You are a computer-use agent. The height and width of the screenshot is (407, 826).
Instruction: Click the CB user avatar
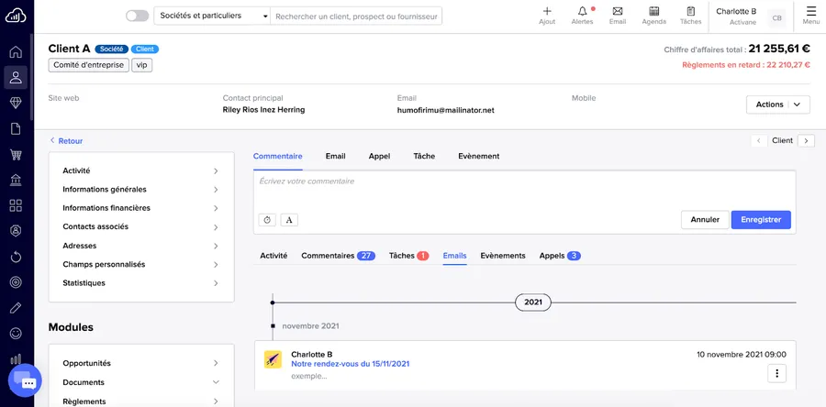(x=776, y=18)
